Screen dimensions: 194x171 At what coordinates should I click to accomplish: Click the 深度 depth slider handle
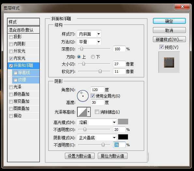click(82, 49)
